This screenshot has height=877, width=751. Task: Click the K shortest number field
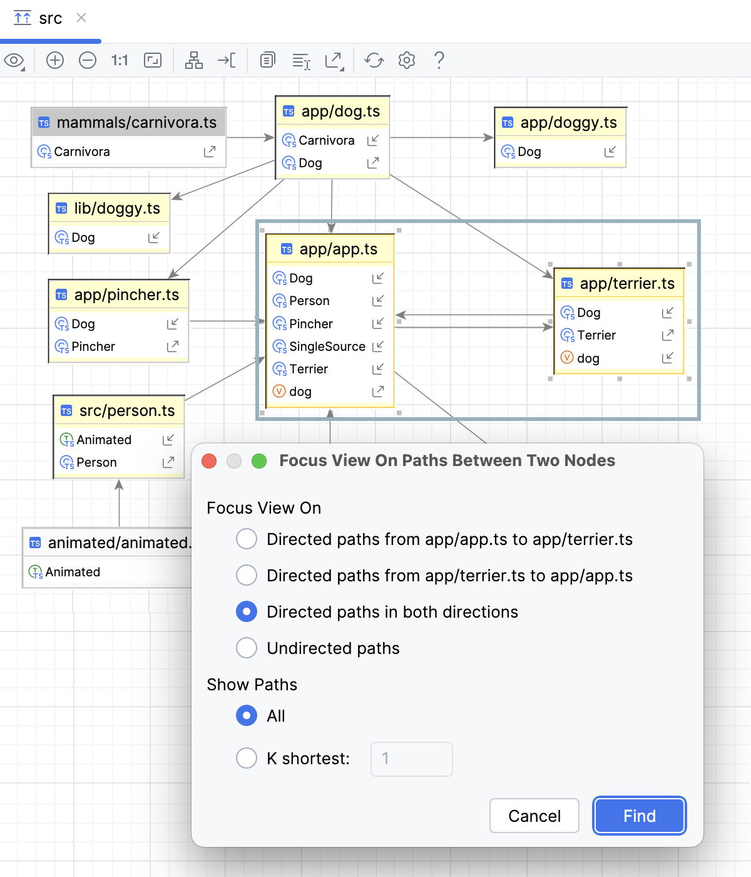click(x=412, y=759)
